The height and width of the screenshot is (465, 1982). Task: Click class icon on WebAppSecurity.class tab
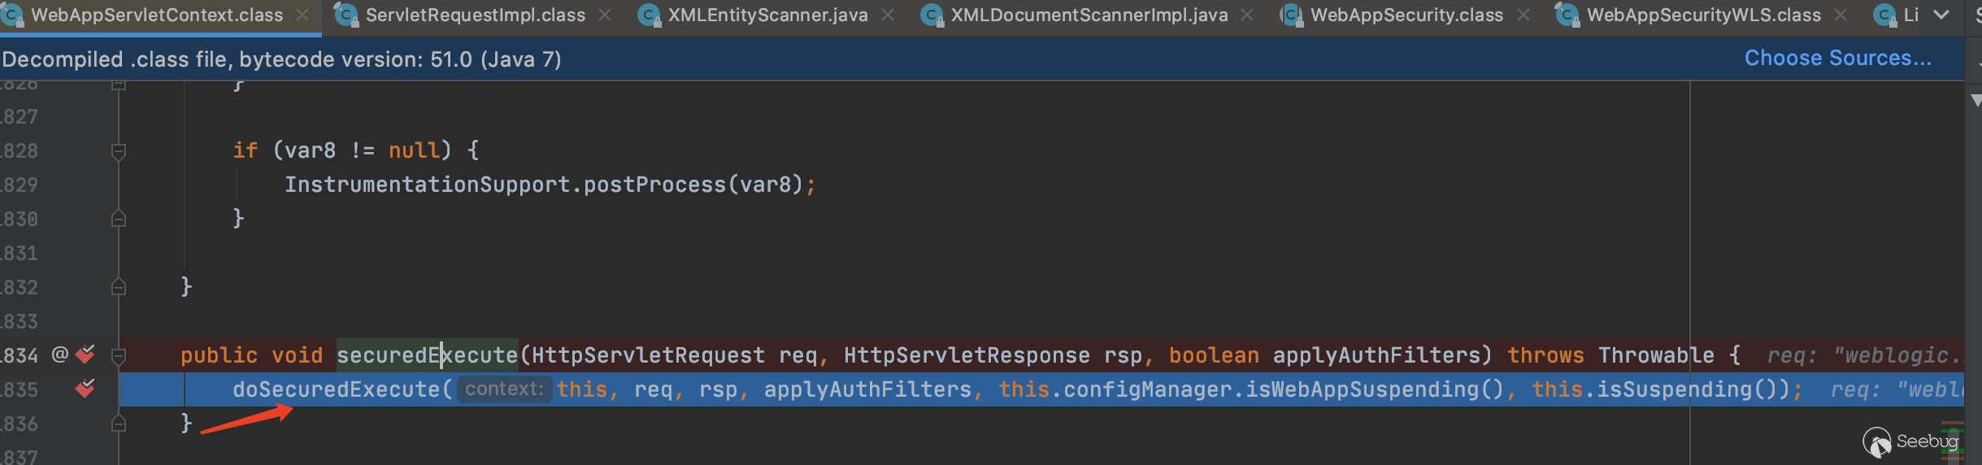click(1291, 15)
